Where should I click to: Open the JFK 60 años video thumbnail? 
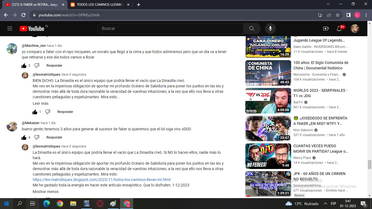click(268, 184)
